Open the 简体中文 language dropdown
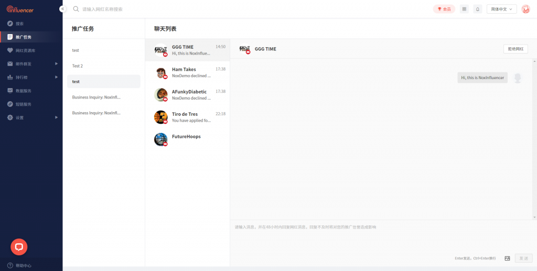Viewport: 537px width, 271px height. (x=501, y=9)
